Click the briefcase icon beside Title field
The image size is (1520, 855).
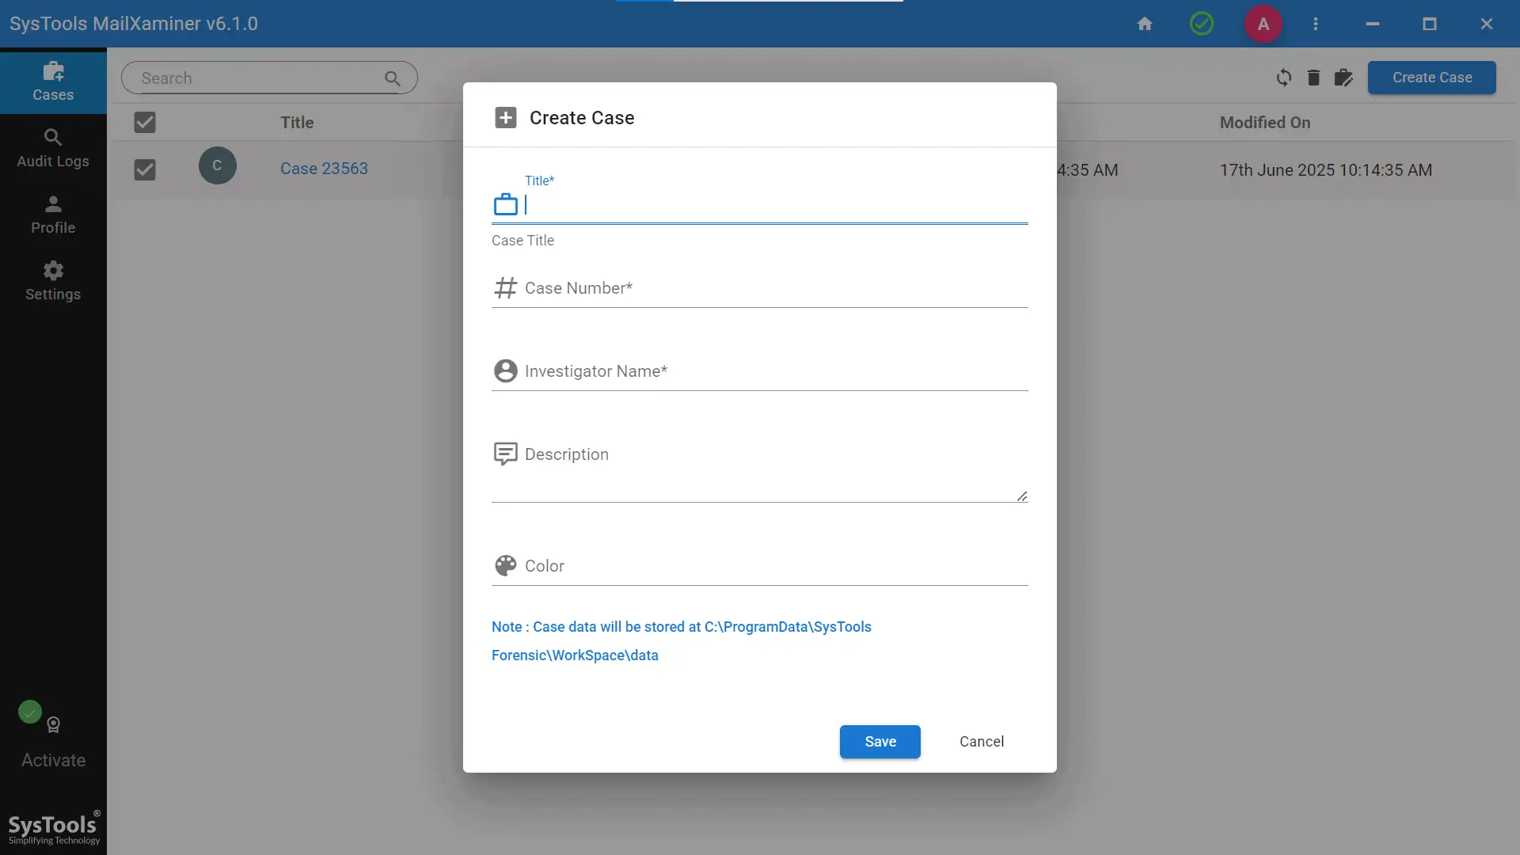click(506, 204)
